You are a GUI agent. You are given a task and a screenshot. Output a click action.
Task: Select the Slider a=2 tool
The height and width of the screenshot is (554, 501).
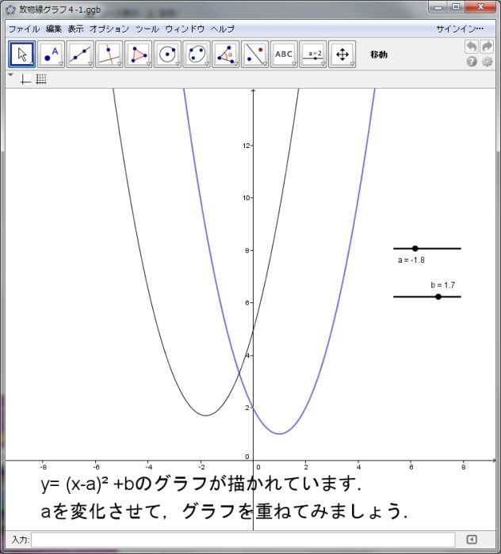tap(313, 55)
